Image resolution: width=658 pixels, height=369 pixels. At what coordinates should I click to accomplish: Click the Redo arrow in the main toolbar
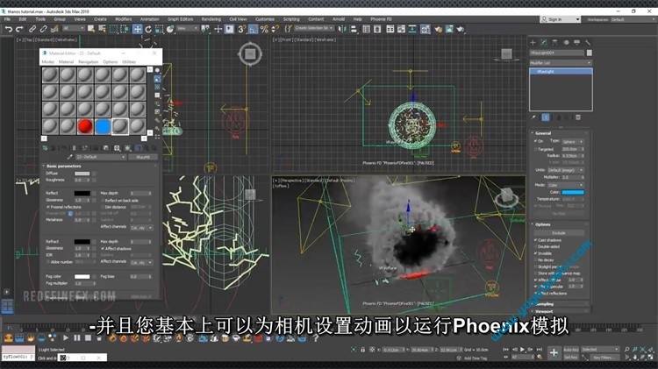(19, 29)
